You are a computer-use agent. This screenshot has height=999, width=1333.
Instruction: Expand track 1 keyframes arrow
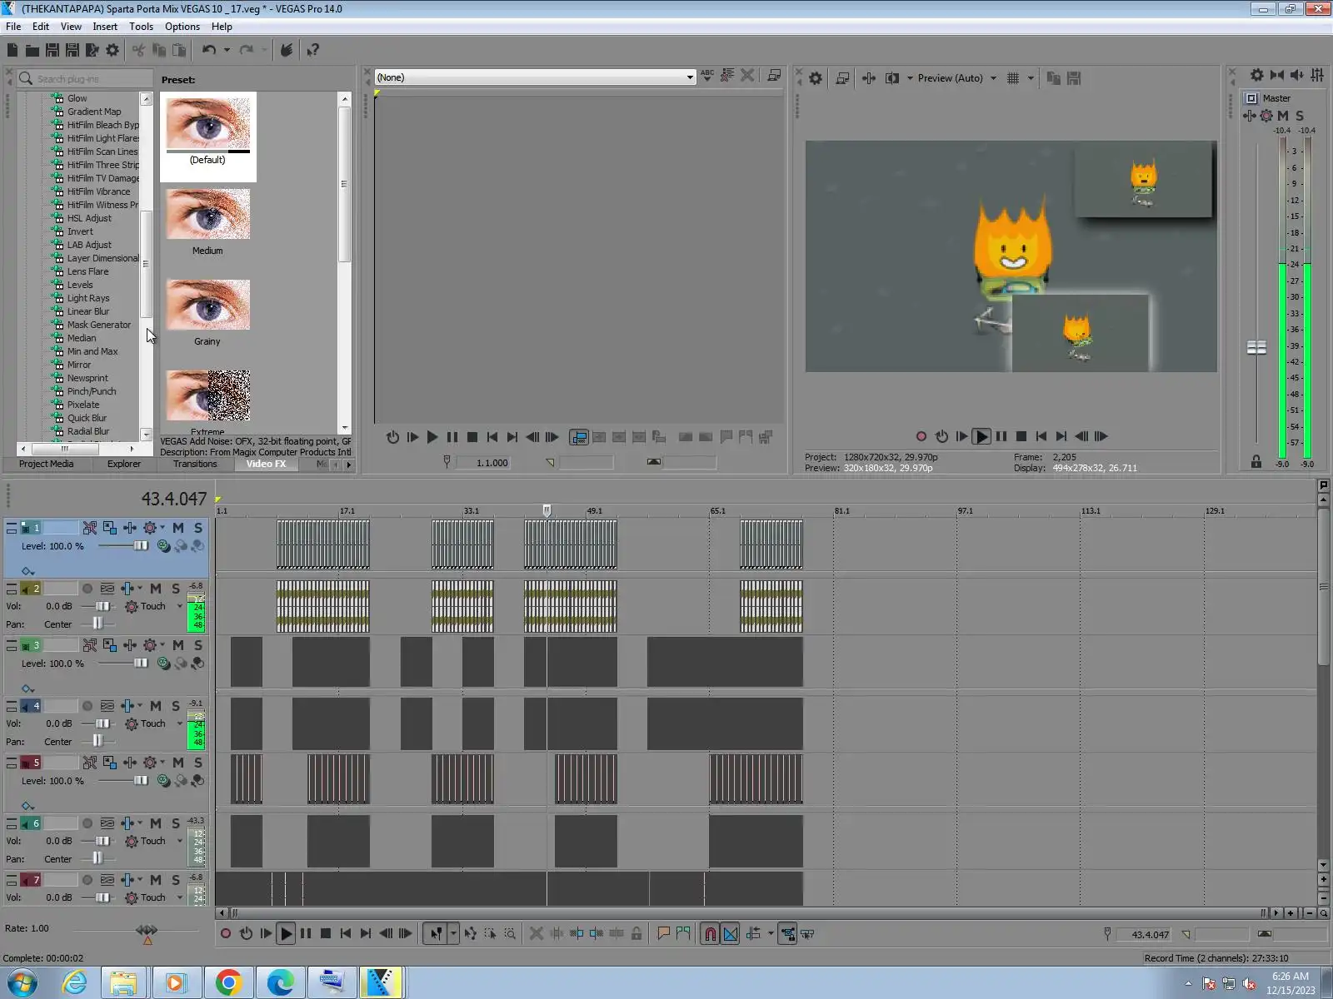click(27, 571)
